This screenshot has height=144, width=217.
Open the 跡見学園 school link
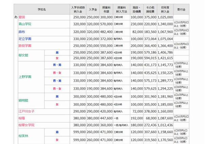click(25, 46)
